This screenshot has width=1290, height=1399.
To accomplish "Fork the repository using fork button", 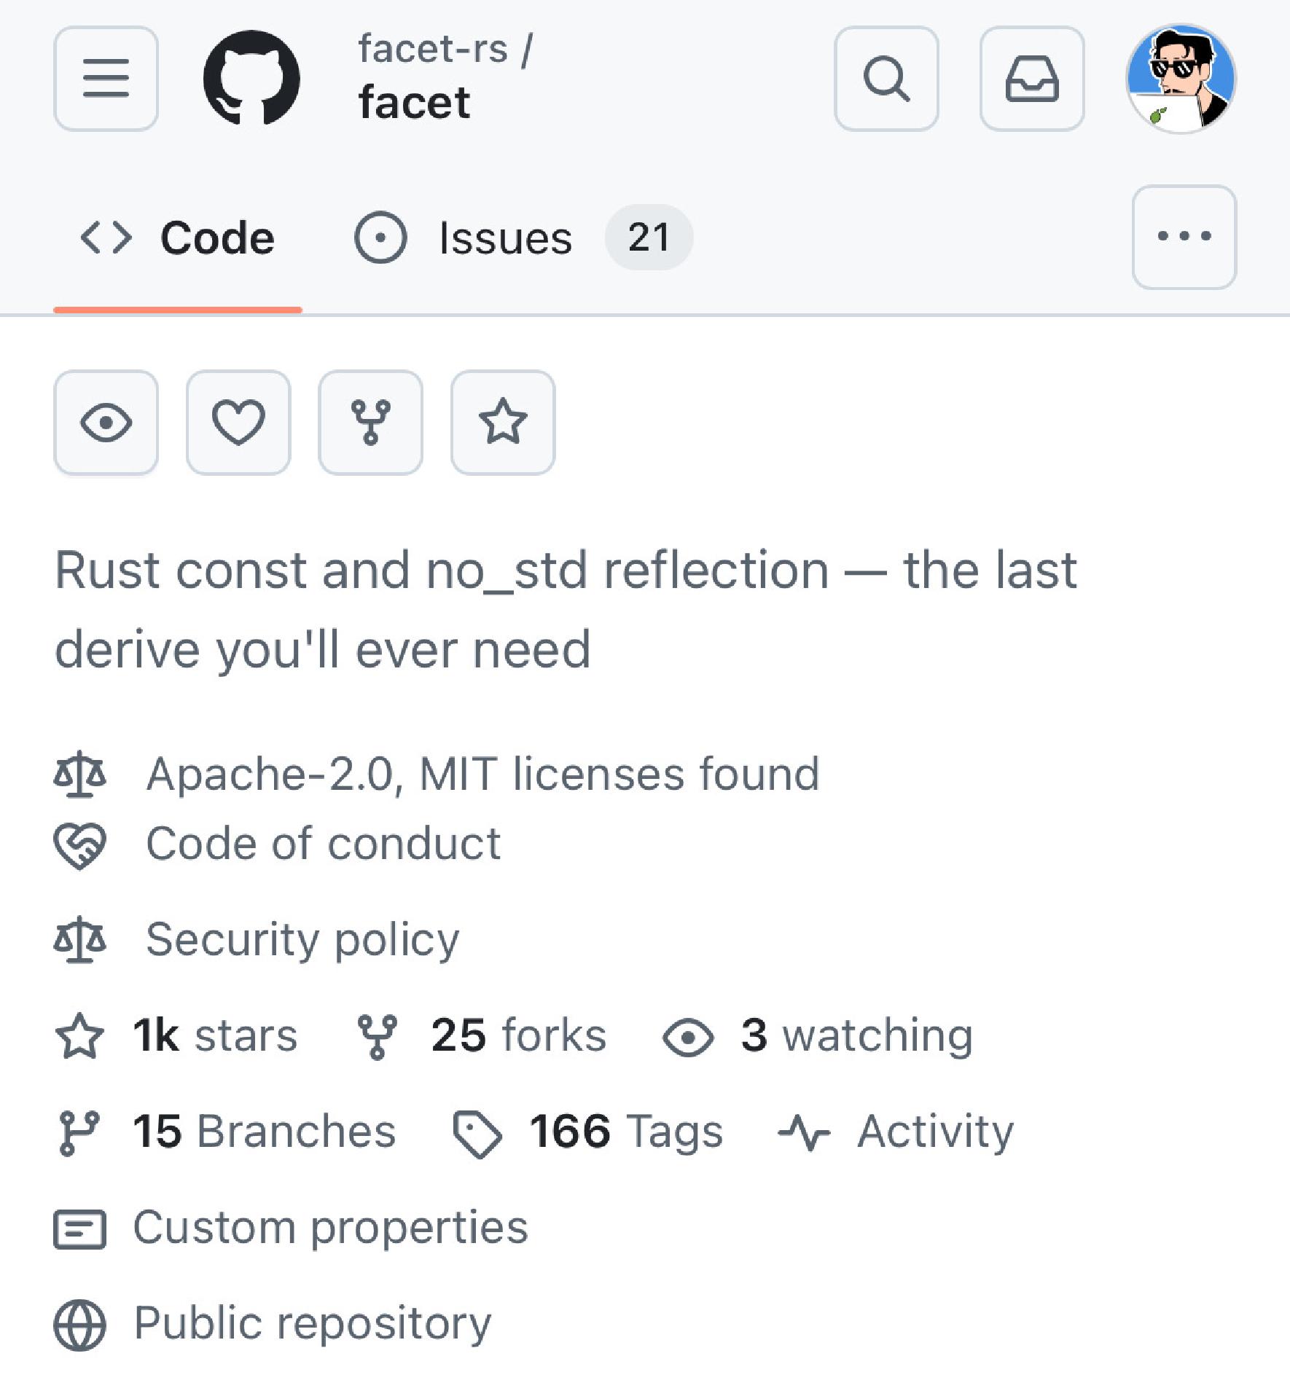I will 370,423.
